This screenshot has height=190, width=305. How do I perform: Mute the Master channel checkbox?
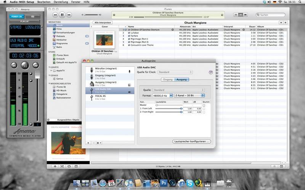pyautogui.click(x=204, y=105)
